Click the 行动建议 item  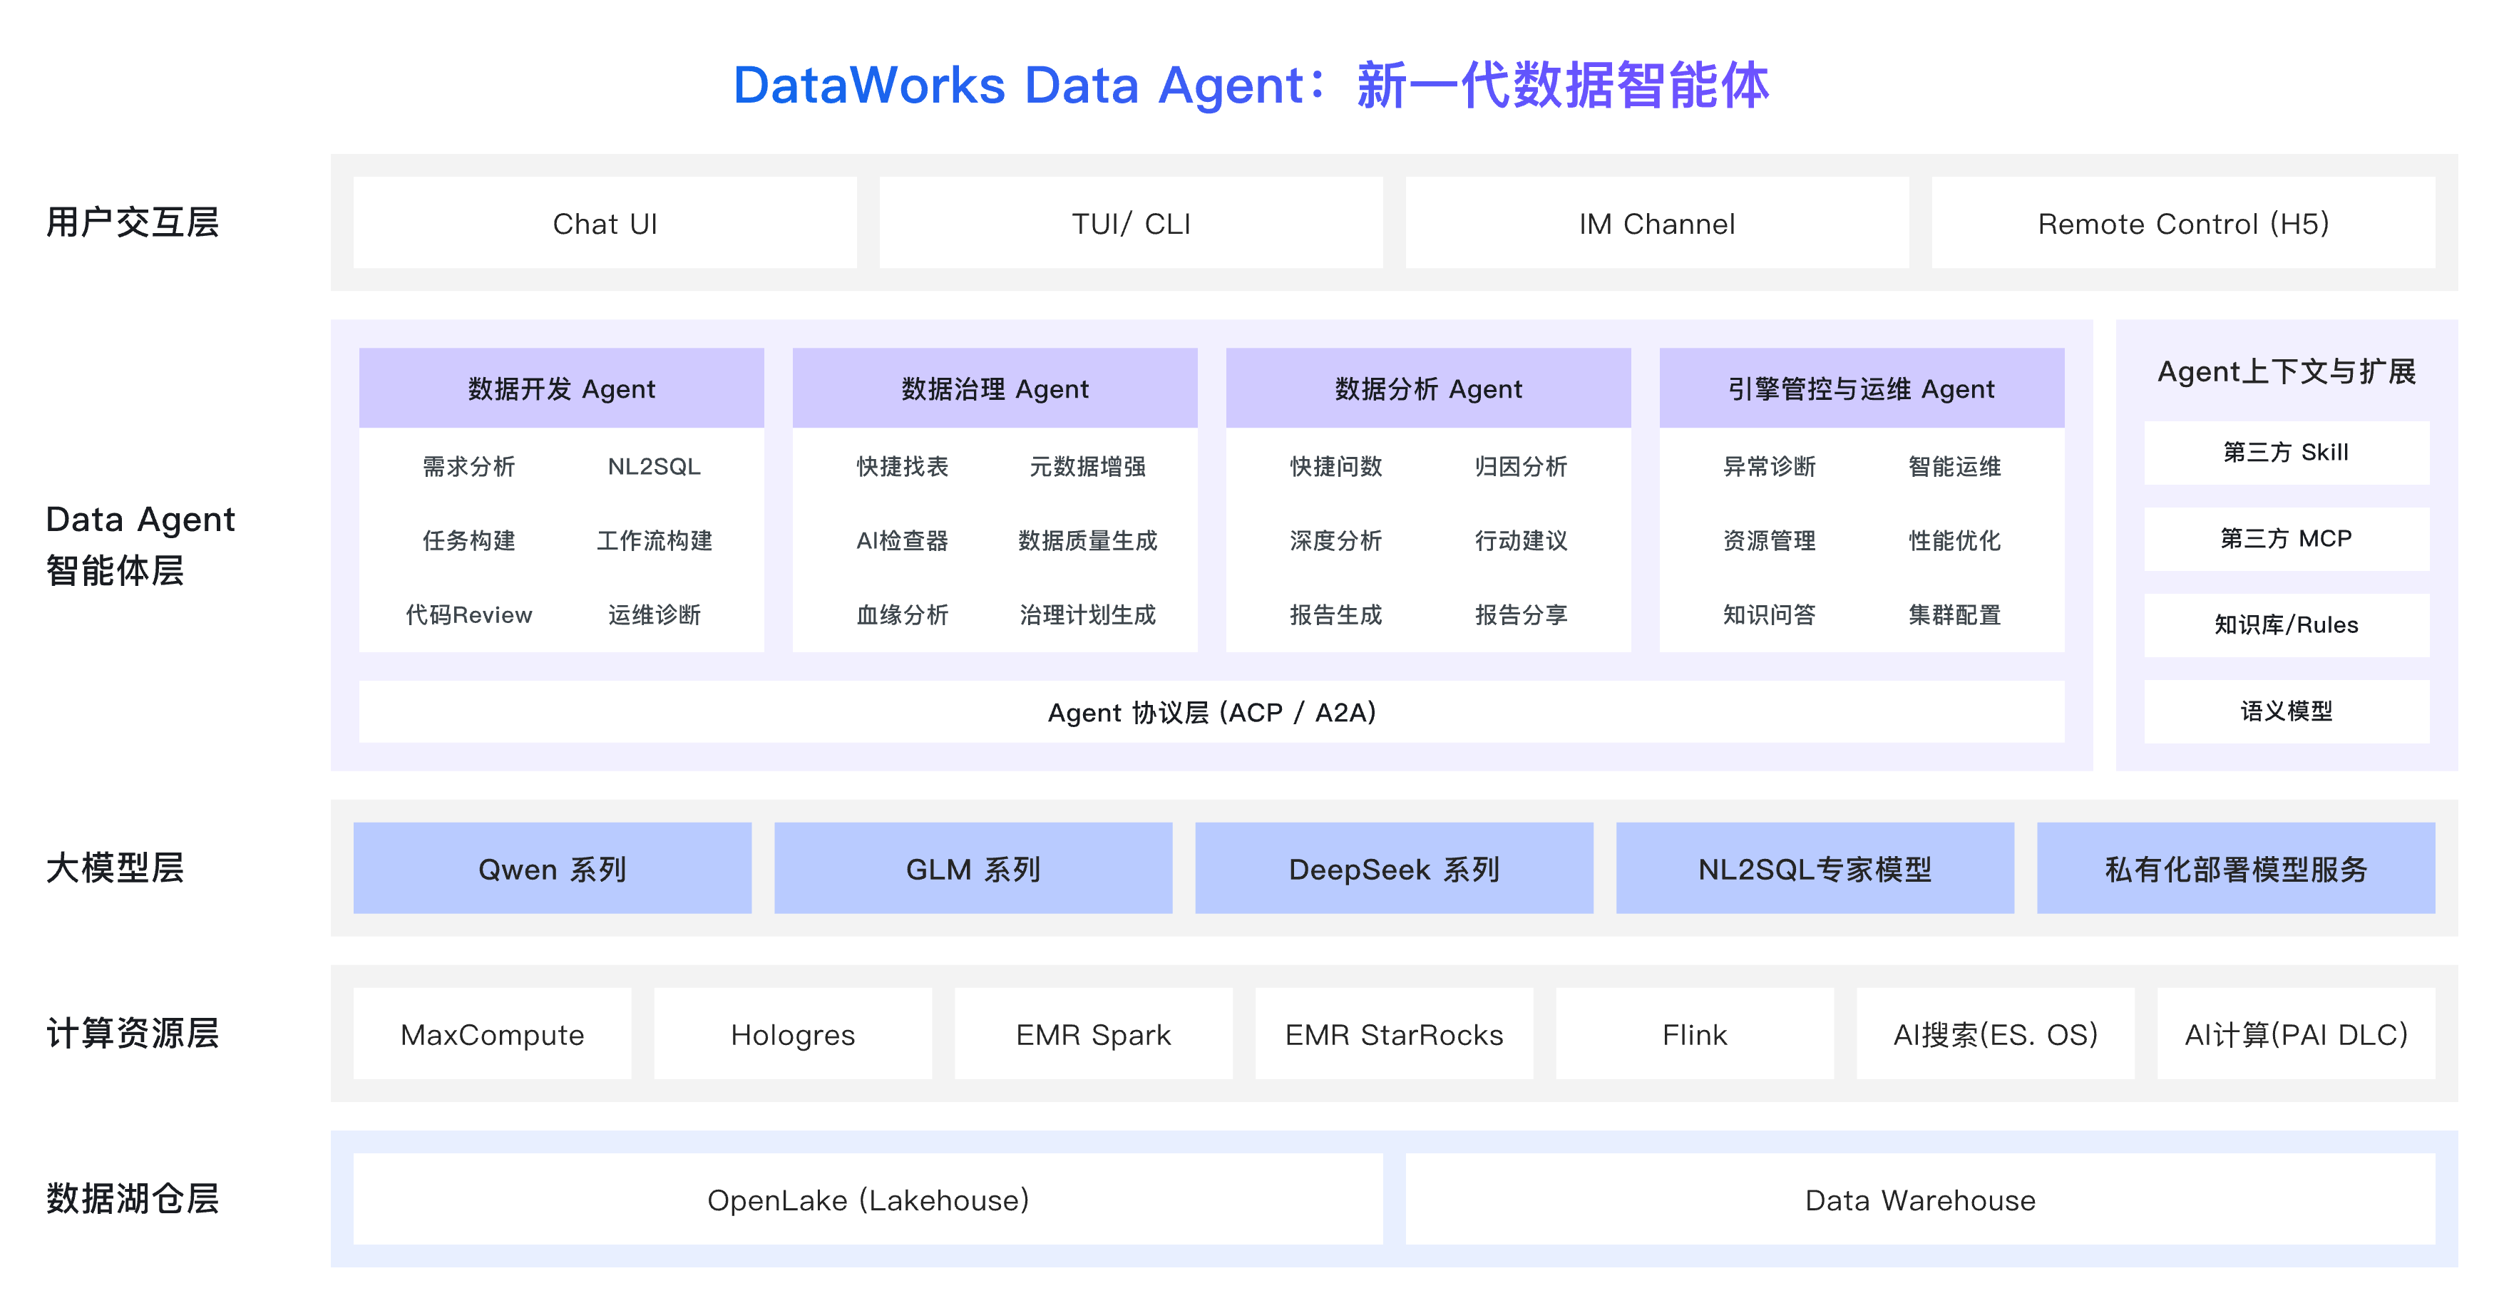(1522, 540)
